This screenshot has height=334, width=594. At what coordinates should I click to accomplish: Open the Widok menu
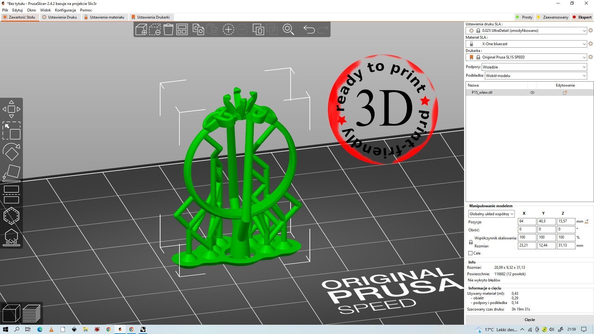(45, 10)
